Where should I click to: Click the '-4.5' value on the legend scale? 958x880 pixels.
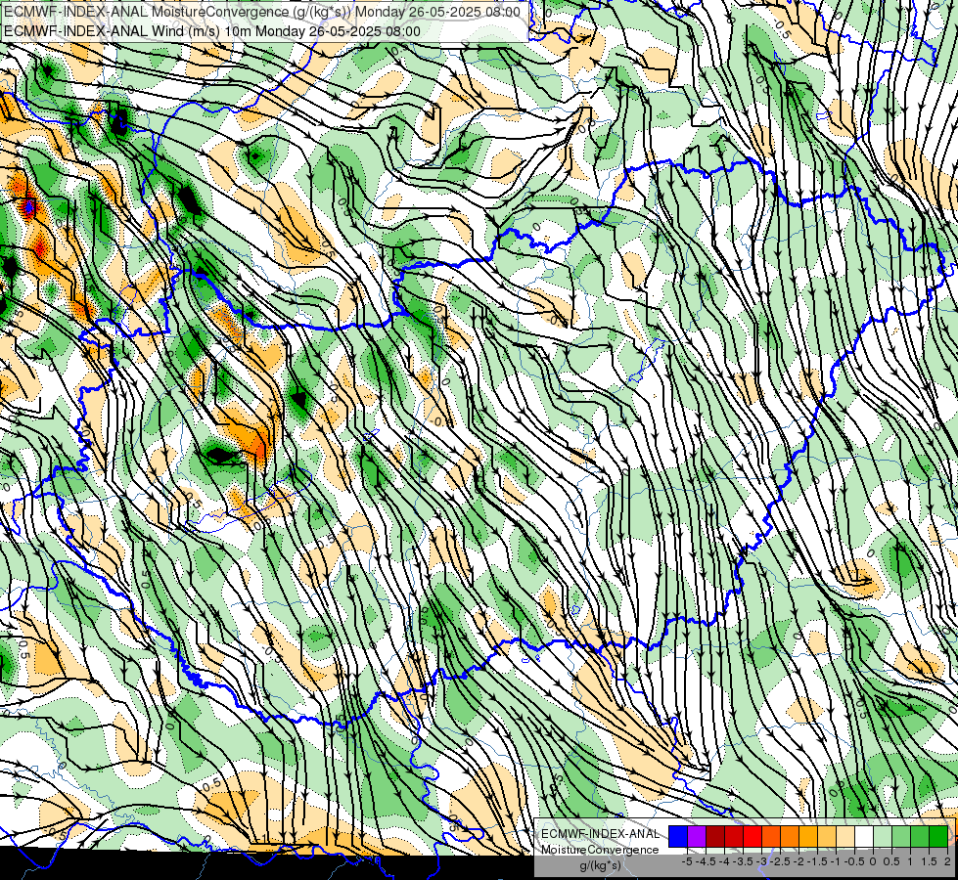coord(706,861)
